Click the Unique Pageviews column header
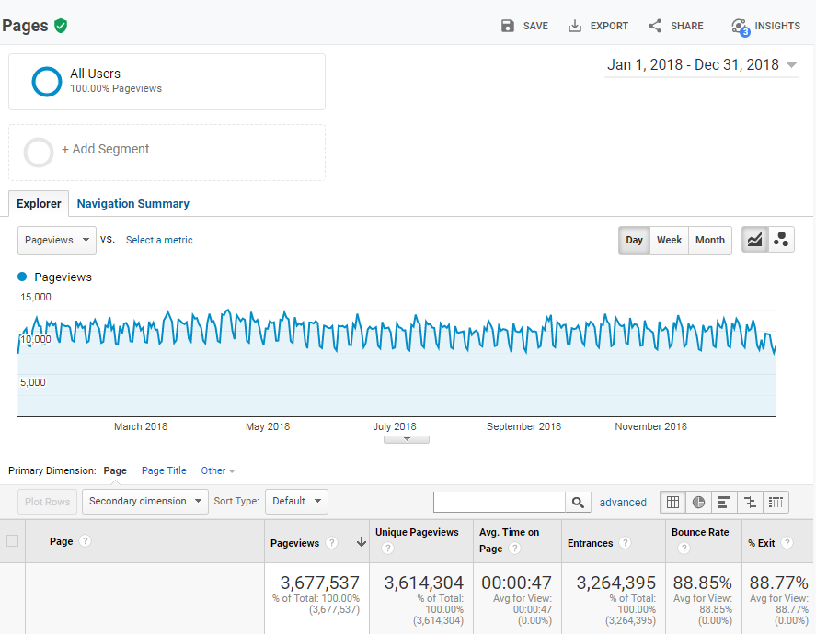816x634 pixels. click(x=417, y=532)
